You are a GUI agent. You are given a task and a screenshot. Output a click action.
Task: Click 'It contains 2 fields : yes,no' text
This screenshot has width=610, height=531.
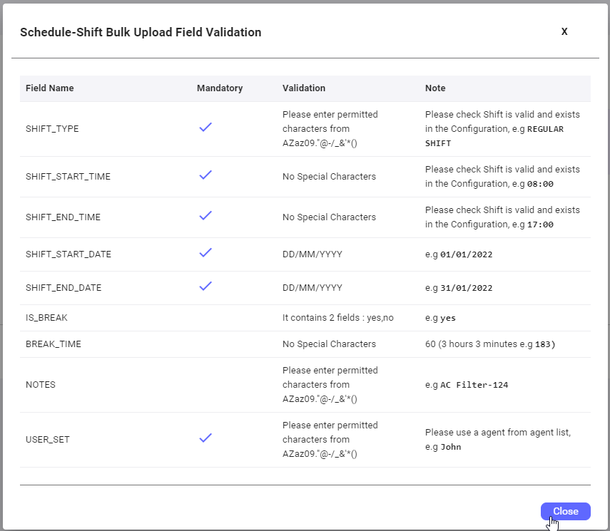pyautogui.click(x=338, y=318)
